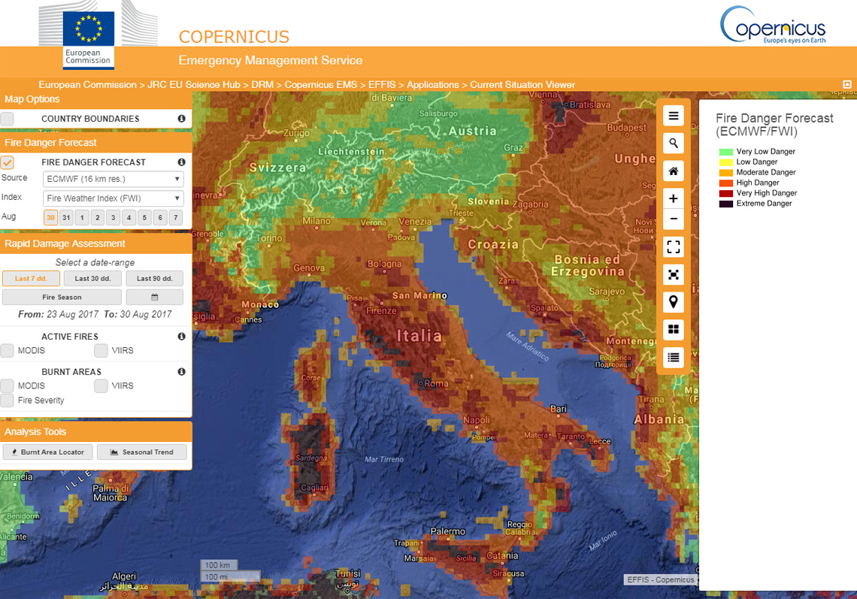Open Fire Danger Forecast info icon

point(181,162)
